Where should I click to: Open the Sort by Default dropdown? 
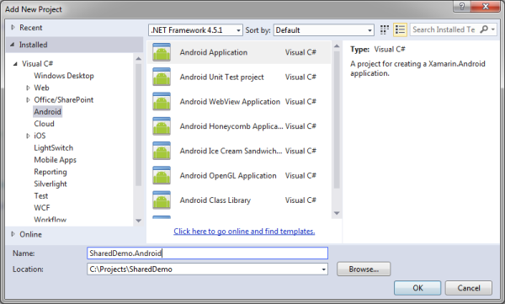click(x=324, y=30)
